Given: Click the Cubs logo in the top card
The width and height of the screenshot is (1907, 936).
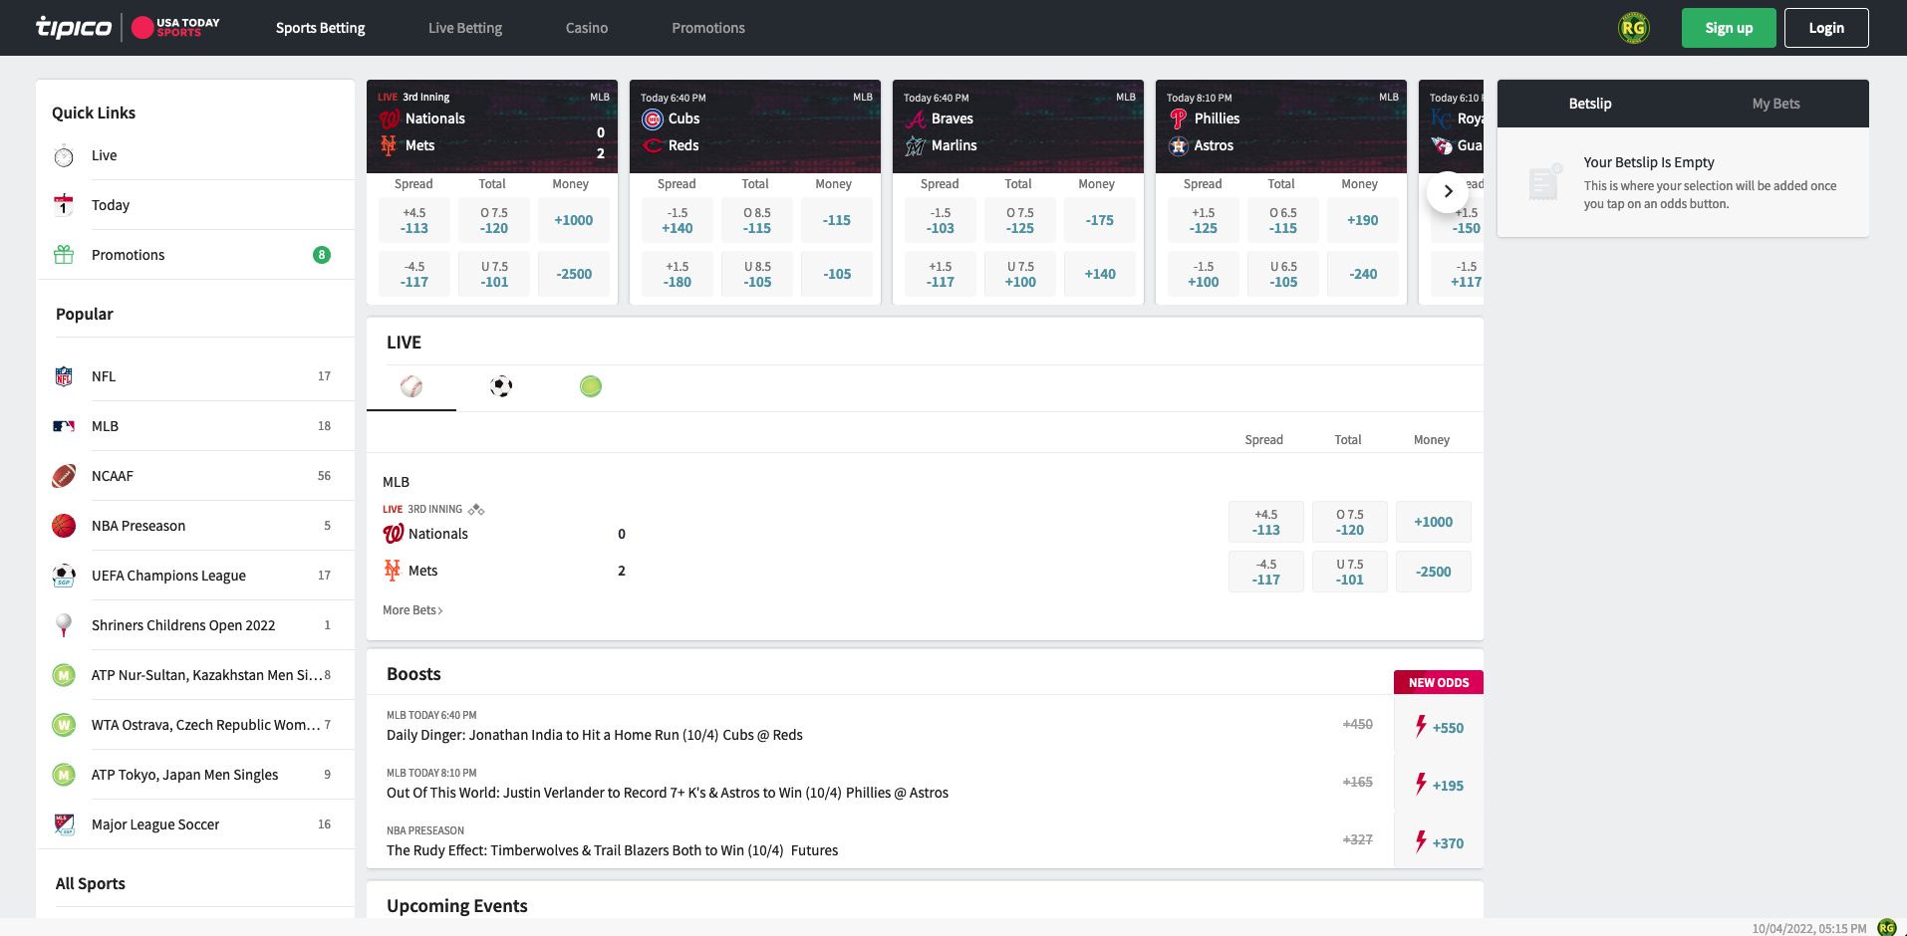Looking at the screenshot, I should click(x=653, y=119).
